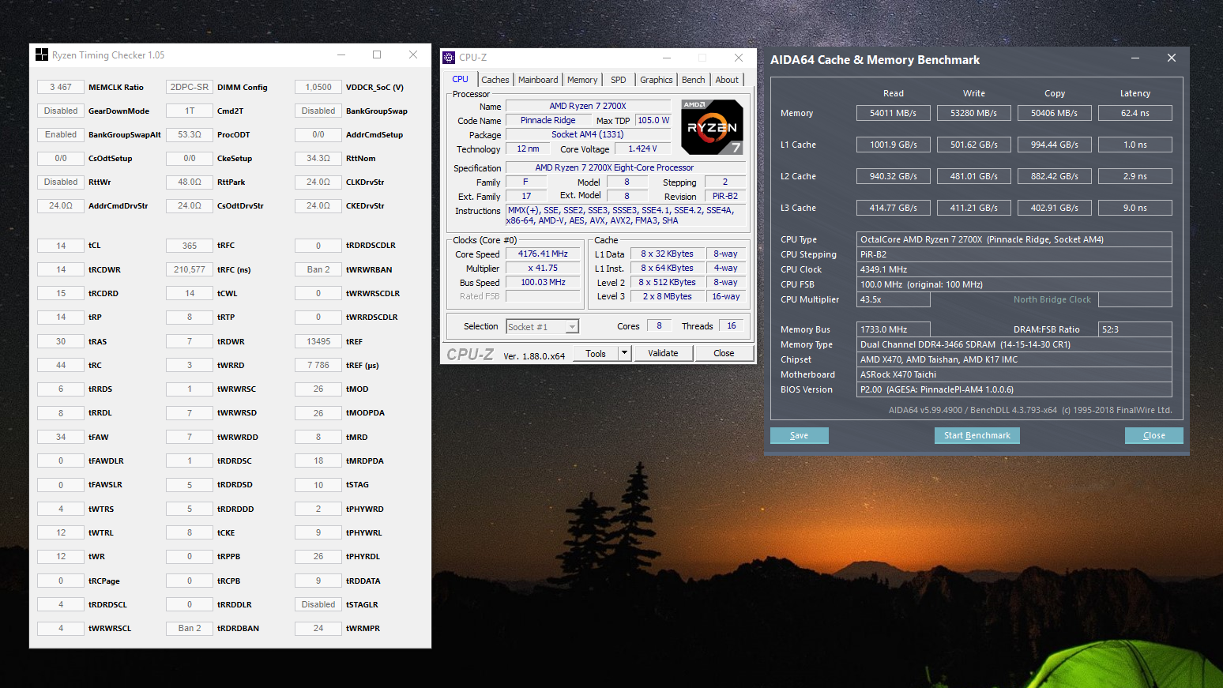Select the SPD tab
The image size is (1223, 688).
(x=619, y=80)
